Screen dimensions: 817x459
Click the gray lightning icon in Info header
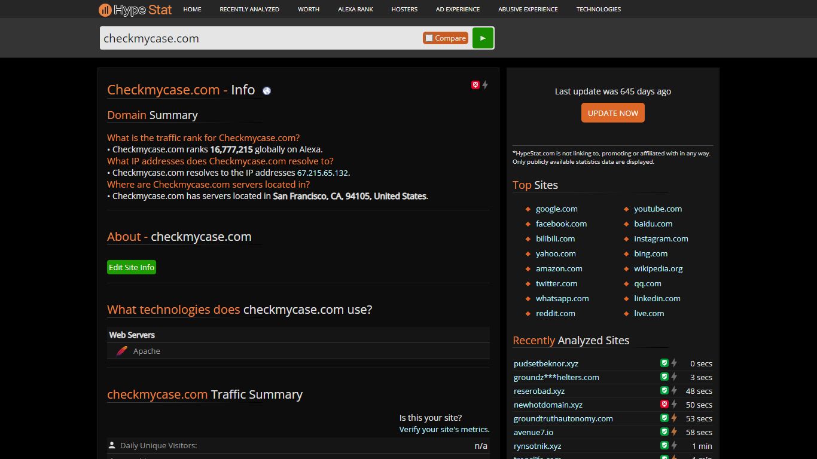tap(485, 85)
